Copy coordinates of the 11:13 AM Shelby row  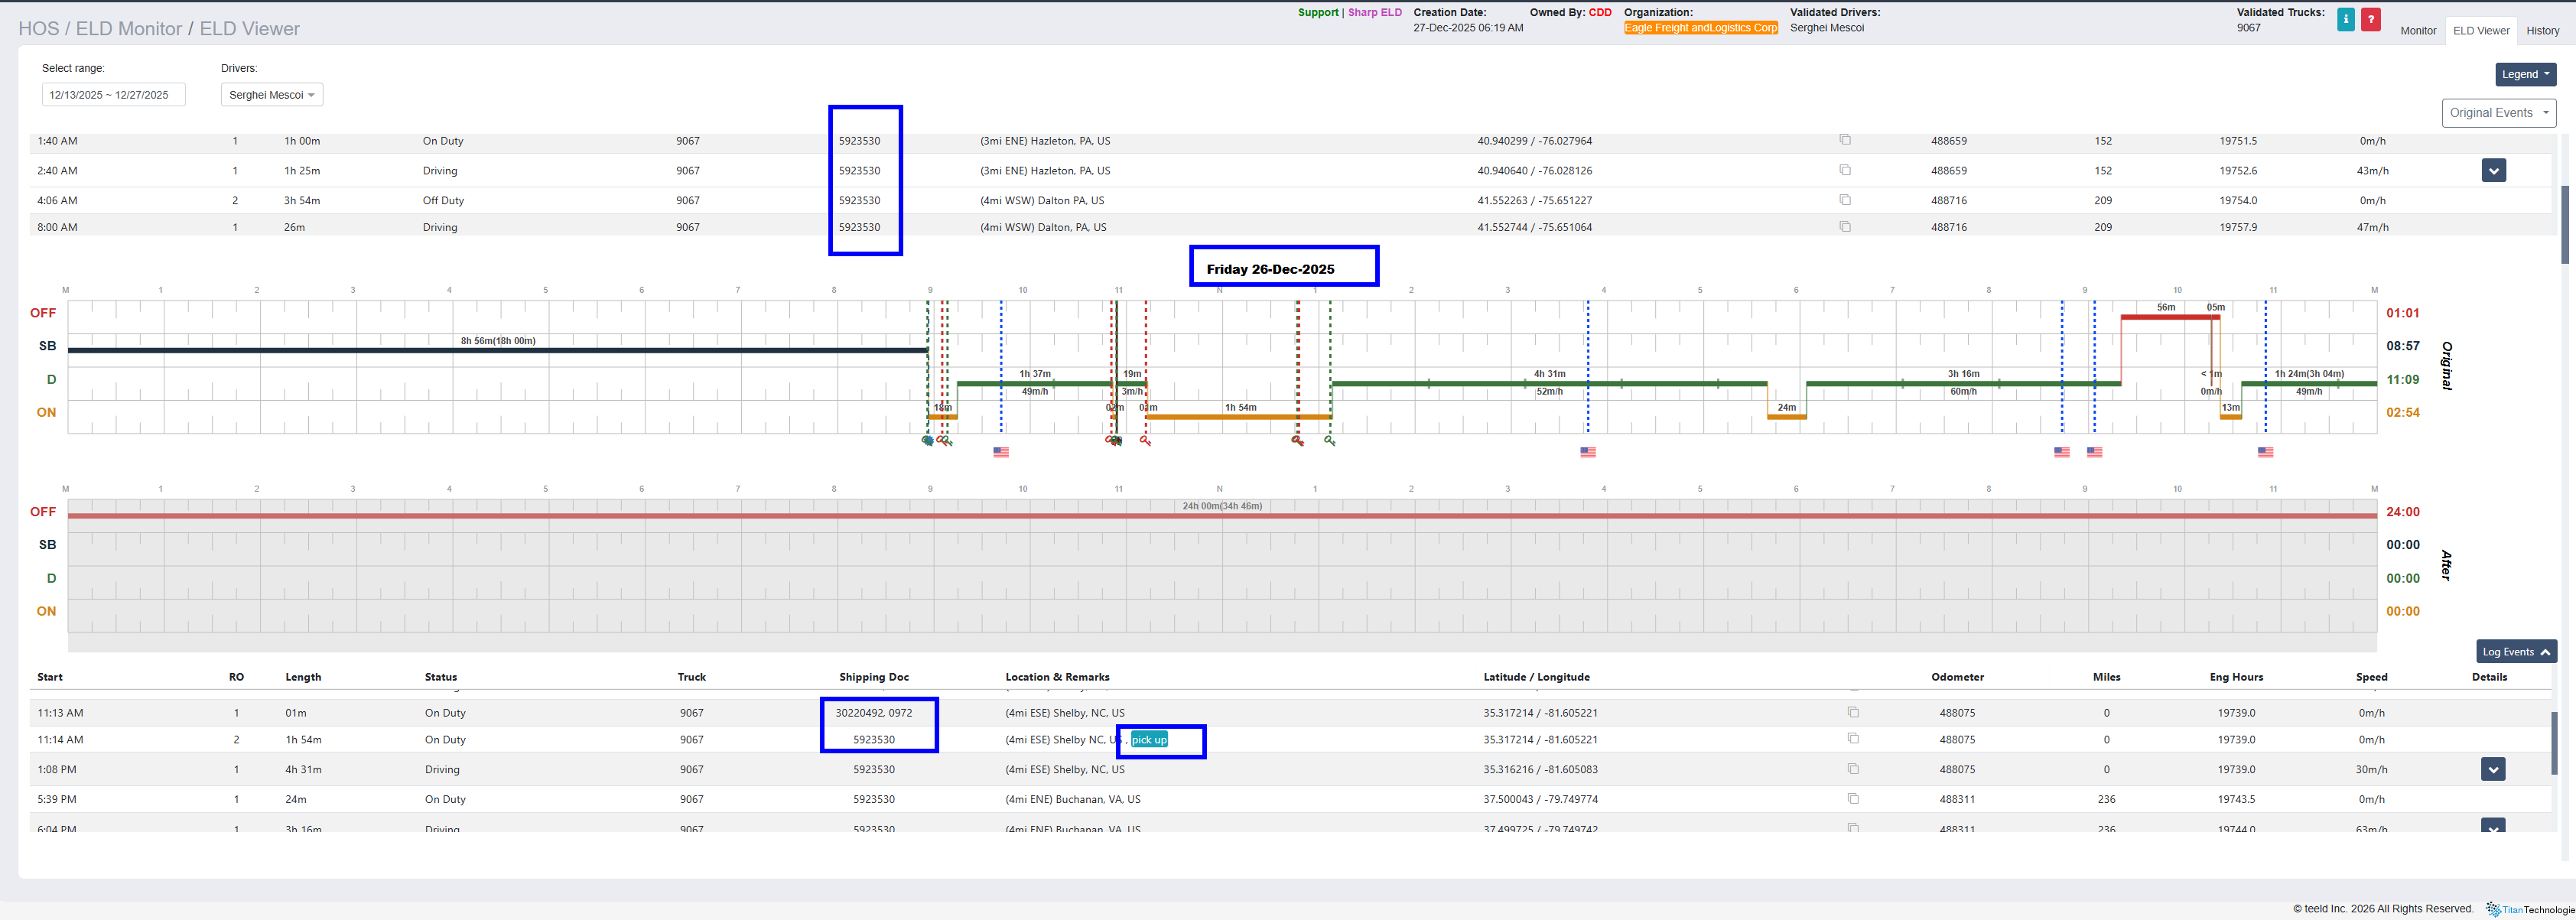click(x=1853, y=712)
